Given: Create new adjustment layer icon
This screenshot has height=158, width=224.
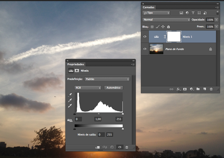Looking at the screenshot, I should click(x=191, y=89).
